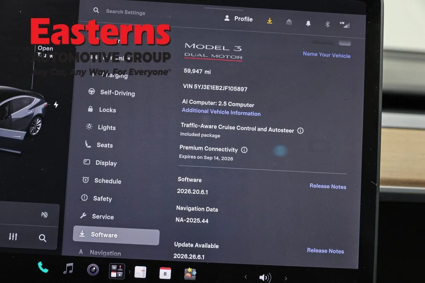The image size is (425, 283).
Task: Open the garage/HomeLink icon
Action: [289, 22]
